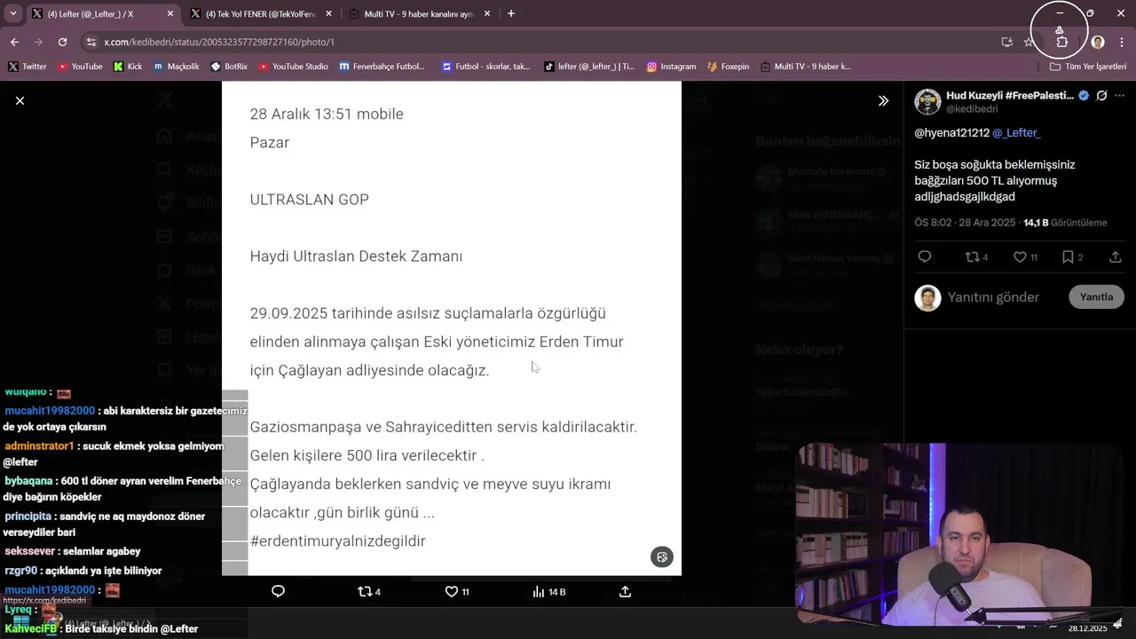Screen dimensions: 1136x639
Task: Click Hud Kuzeyli profile avatar
Action: pyautogui.click(x=927, y=101)
